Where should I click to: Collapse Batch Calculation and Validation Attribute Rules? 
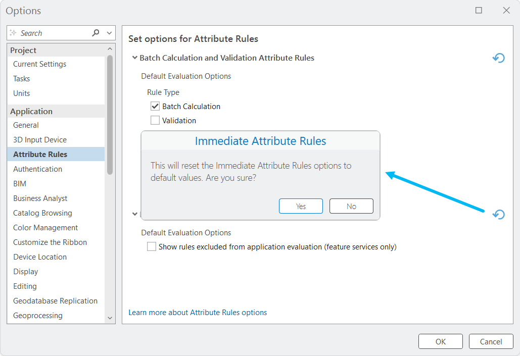[x=134, y=58]
